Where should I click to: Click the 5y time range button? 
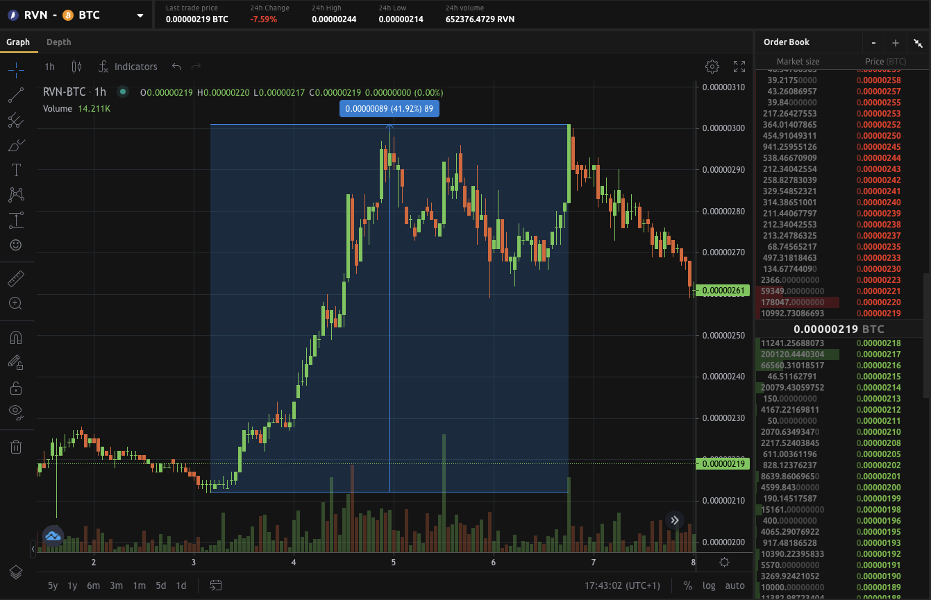tap(52, 585)
